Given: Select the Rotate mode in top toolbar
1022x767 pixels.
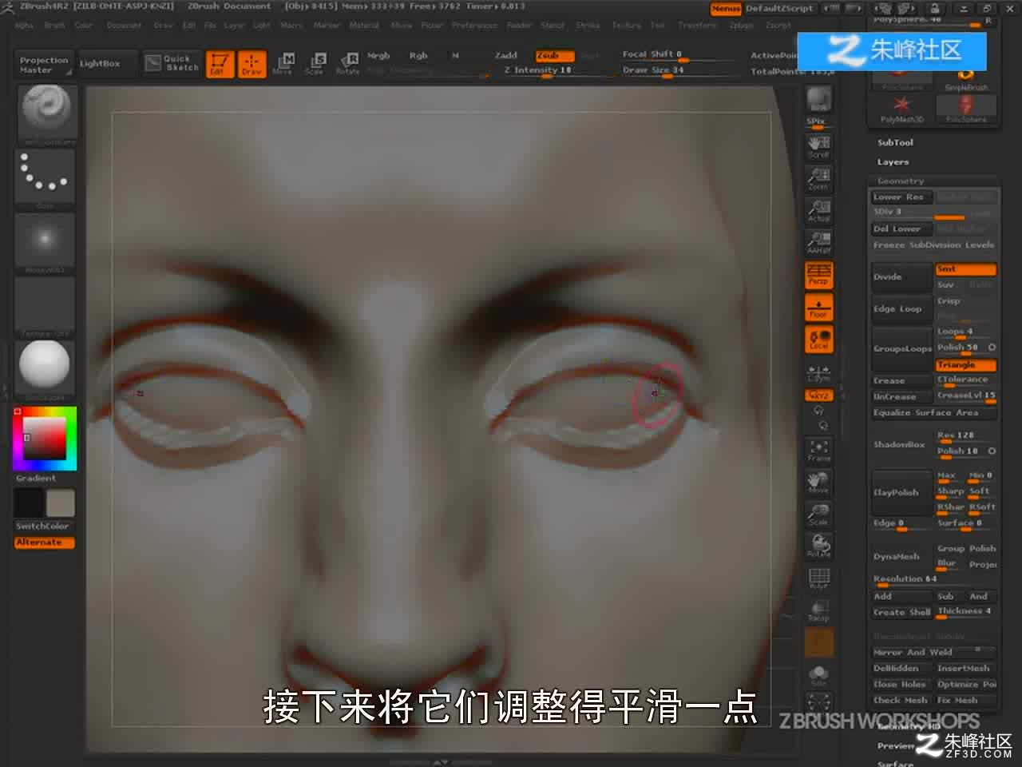Looking at the screenshot, I should [348, 64].
